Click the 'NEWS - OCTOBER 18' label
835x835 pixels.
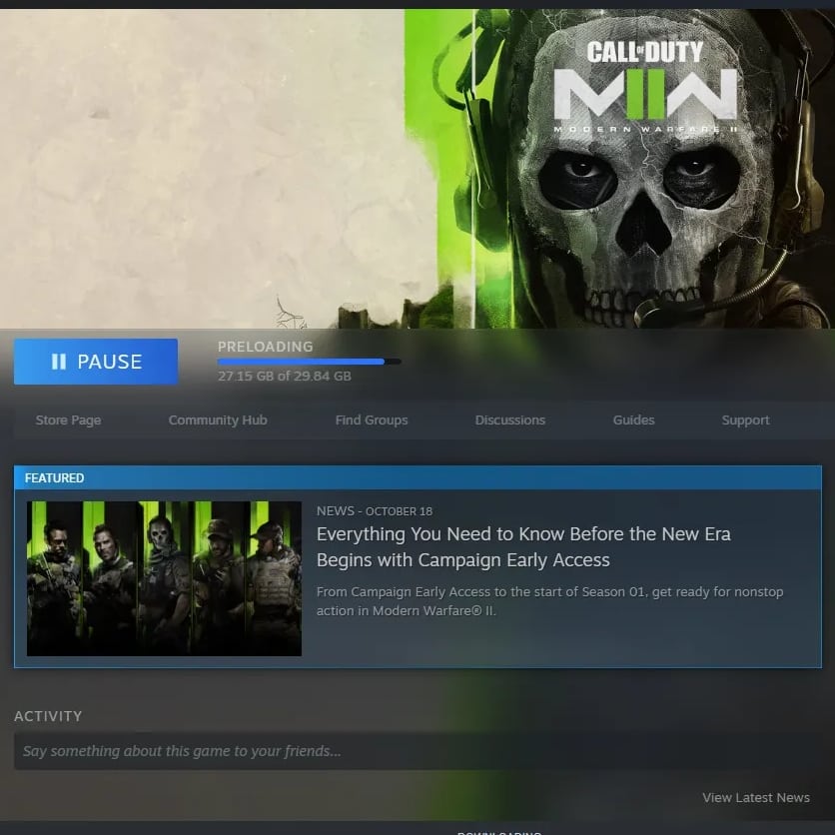point(375,511)
